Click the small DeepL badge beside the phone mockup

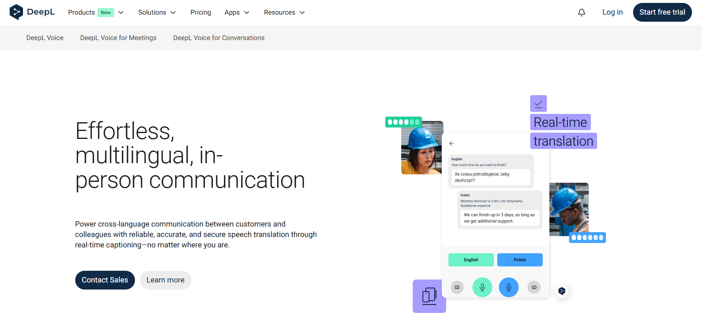(562, 291)
